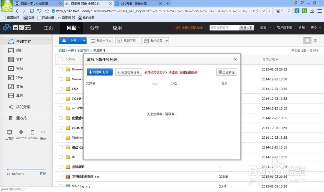Click the search magnifier icon in browser toolbar
This screenshot has width=324, height=192.
point(289,11)
